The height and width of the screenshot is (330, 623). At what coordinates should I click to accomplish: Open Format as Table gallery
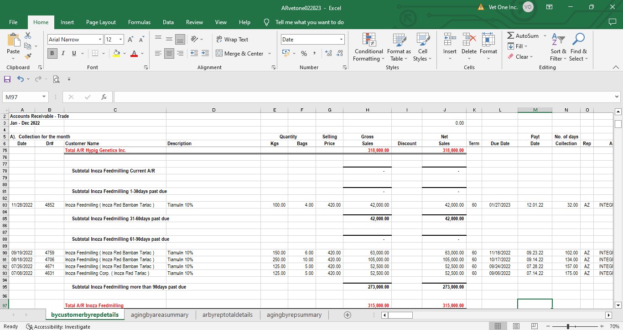(399, 47)
